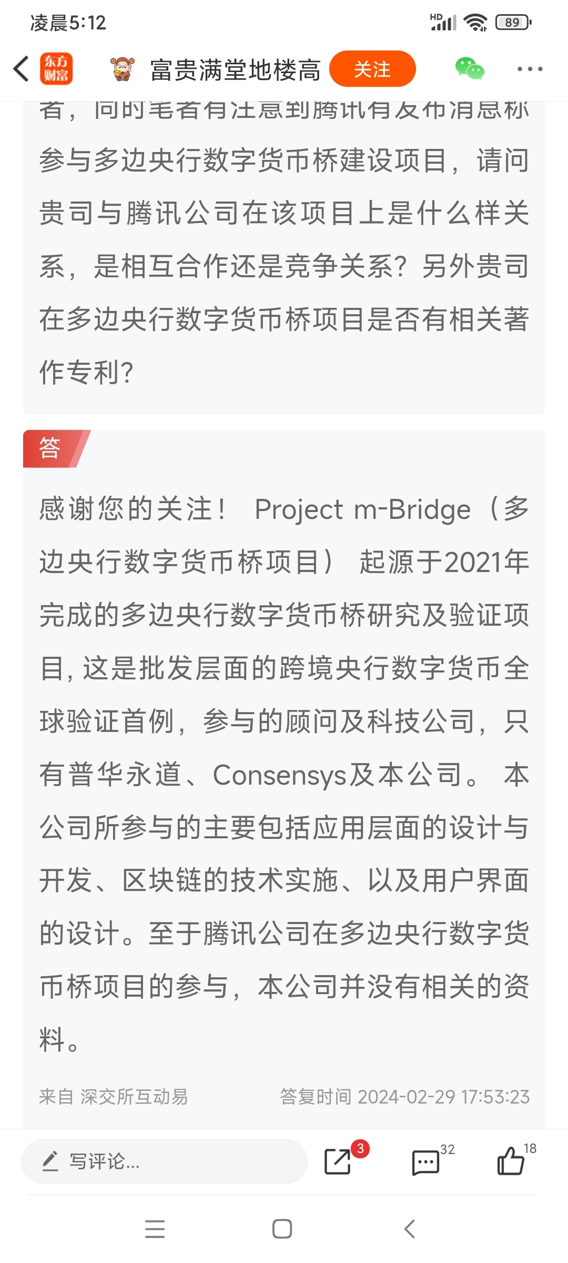Open the 东方财富 app logo
Viewport: 568px width, 1263px height.
coord(56,69)
